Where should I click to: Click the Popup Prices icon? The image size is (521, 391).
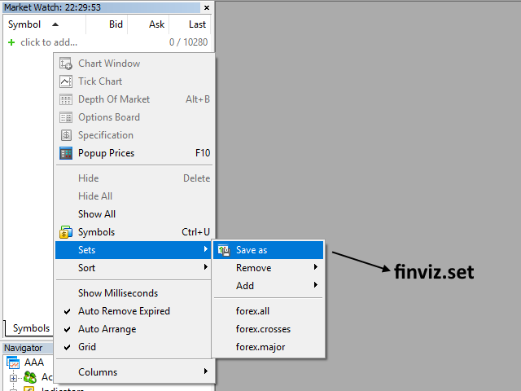point(66,153)
